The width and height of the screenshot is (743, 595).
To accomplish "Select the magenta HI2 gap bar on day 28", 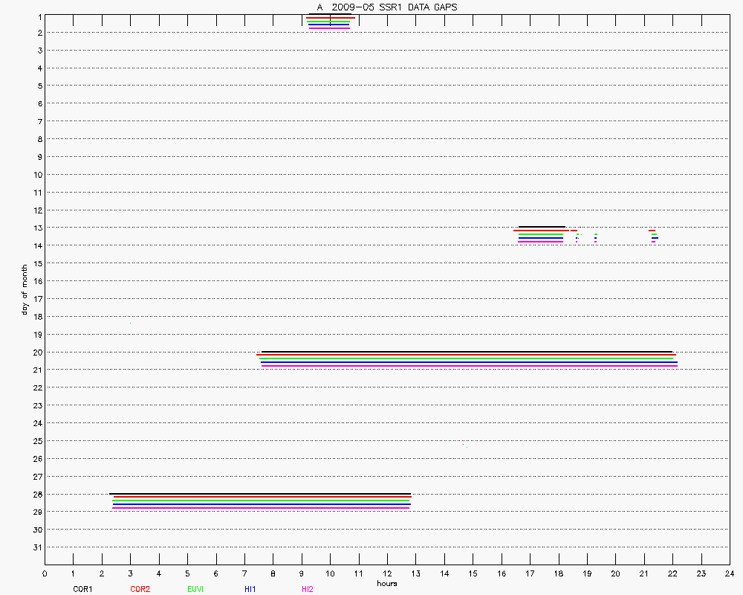I will pos(261,508).
